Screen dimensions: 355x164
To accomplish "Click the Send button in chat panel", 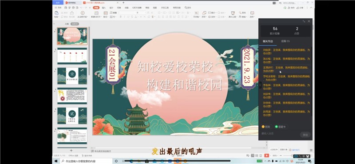I will coord(305,135).
